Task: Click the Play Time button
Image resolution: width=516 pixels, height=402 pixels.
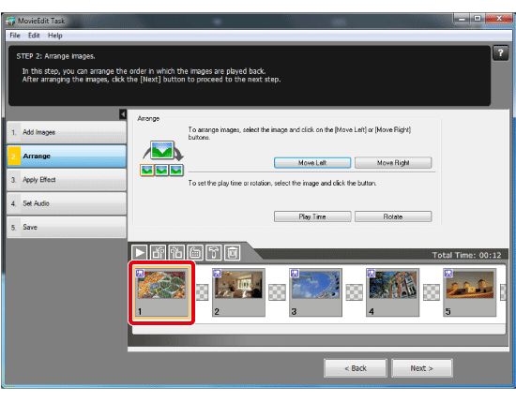Action: point(312,216)
